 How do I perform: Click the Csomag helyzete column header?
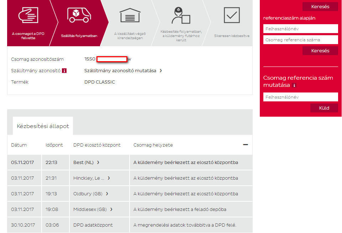coord(153,145)
